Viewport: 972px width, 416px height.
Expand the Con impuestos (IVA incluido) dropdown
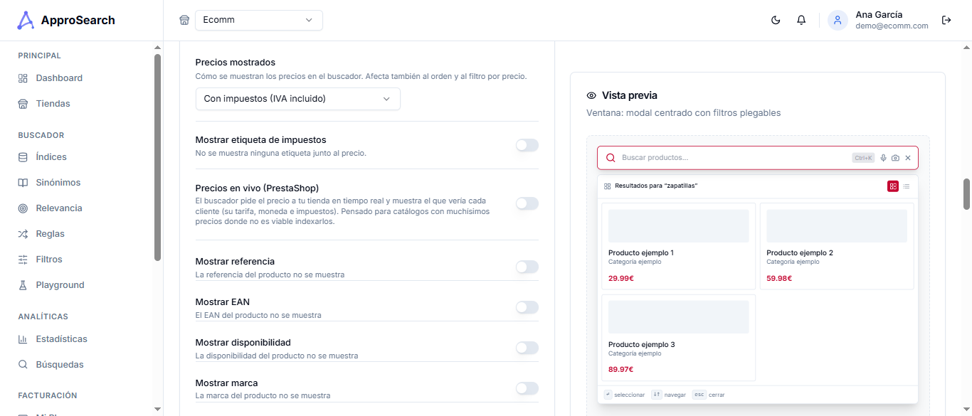[297, 99]
